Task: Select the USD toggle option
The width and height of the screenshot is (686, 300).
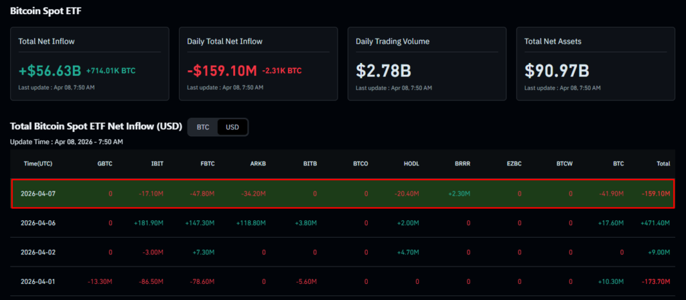Action: coord(232,127)
